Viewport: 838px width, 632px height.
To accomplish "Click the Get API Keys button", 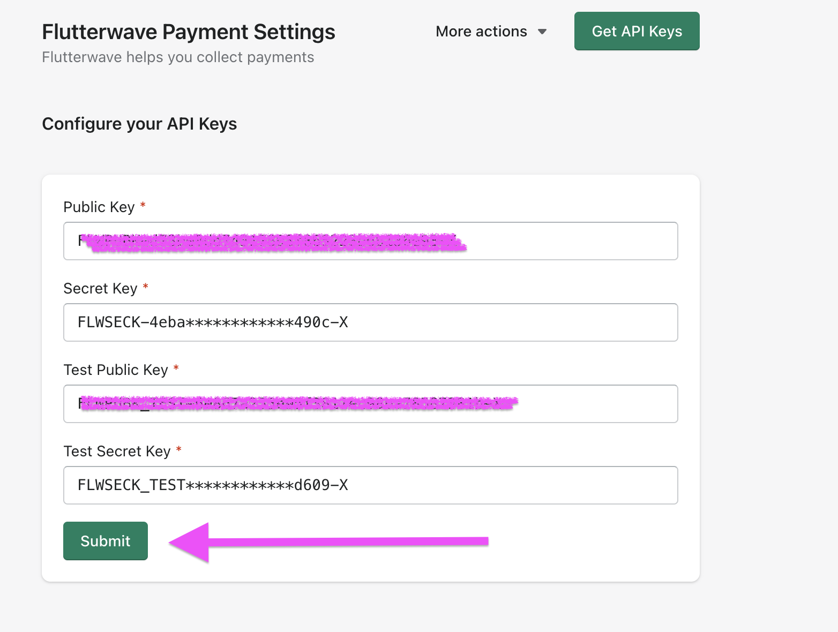I will 637,31.
